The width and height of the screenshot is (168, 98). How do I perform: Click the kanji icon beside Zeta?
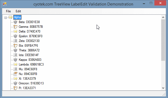tap(15, 41)
